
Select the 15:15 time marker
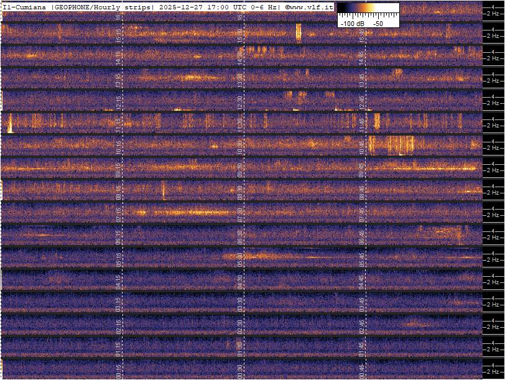point(119,34)
